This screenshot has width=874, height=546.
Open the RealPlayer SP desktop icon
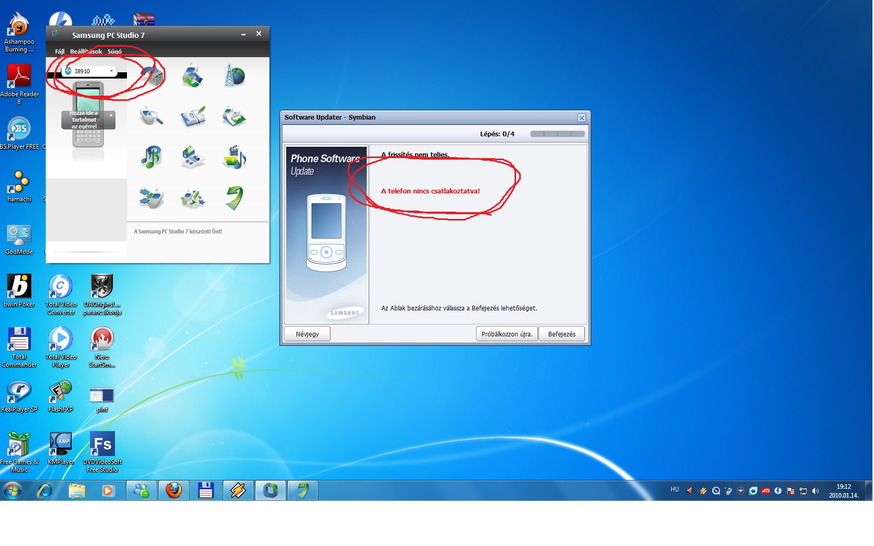(19, 396)
